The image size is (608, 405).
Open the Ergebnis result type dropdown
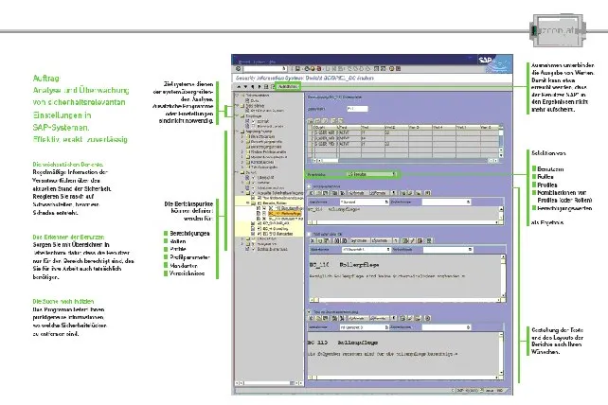point(394,174)
